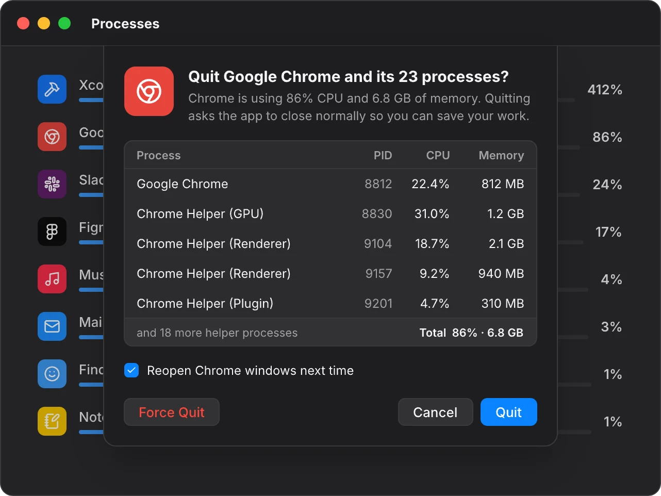Click the Xcode hammer icon in Processes list
Image resolution: width=661 pixels, height=496 pixels.
(x=52, y=89)
